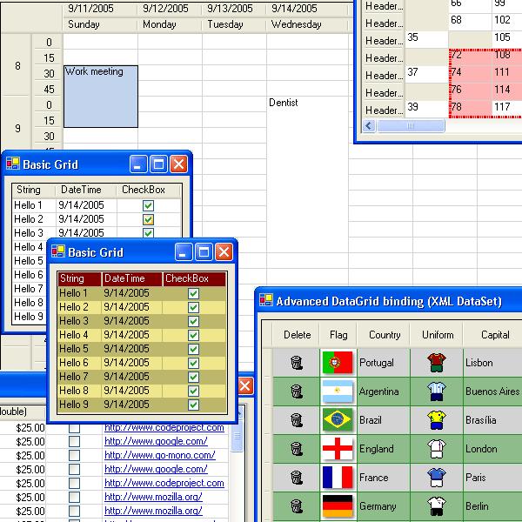Click the England flag icon
This screenshot has width=522, height=522.
338,449
